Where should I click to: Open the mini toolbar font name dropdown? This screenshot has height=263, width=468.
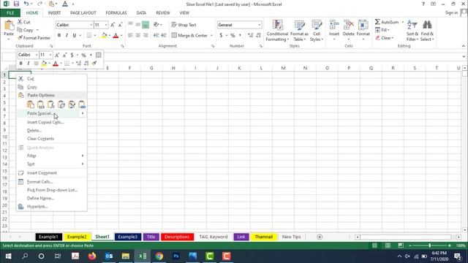(37, 55)
